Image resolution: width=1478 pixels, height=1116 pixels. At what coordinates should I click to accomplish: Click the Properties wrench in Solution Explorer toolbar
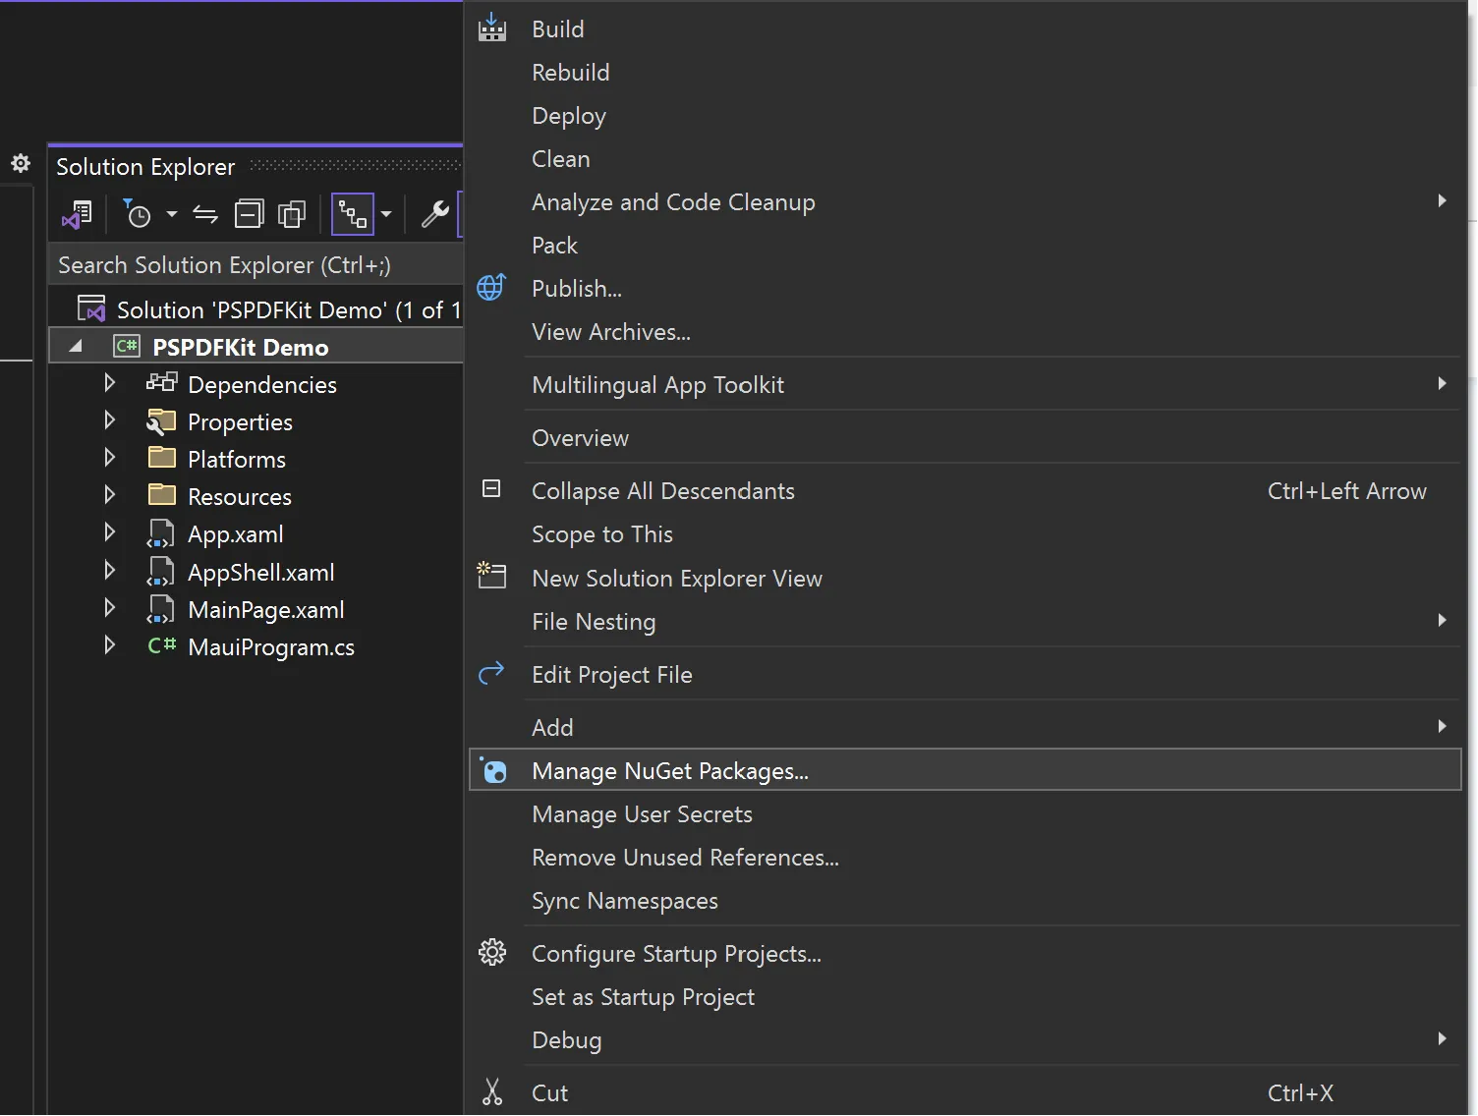click(x=433, y=213)
